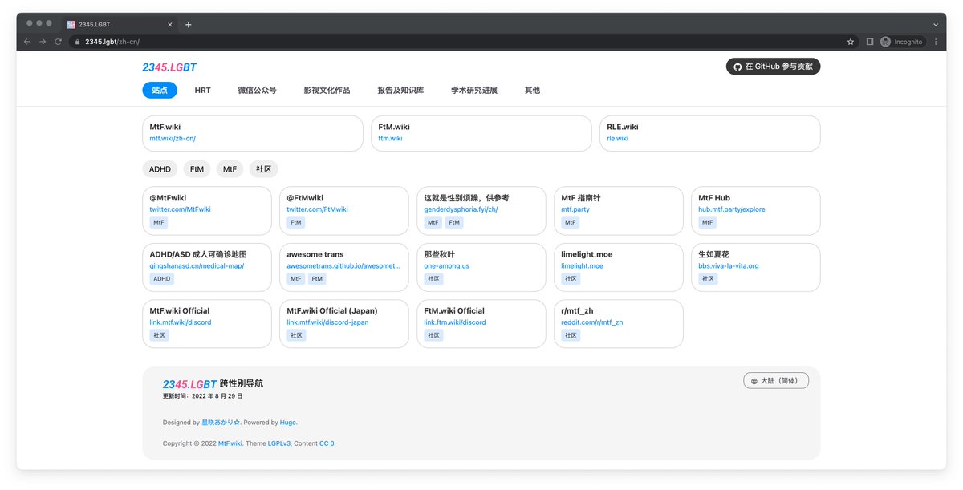Click the 星咲あかり☆ designer link
This screenshot has height=490, width=963.
coord(221,423)
